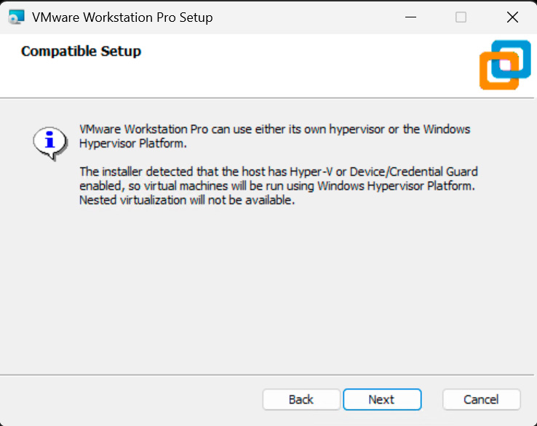Image resolution: width=537 pixels, height=426 pixels.
Task: Click the "Nested virtualization will not be available" sentence
Action: 186,201
